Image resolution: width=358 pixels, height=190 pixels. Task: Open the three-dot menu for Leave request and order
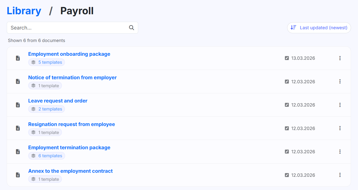pos(340,105)
